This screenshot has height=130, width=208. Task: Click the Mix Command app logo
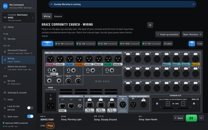tap(5, 6)
